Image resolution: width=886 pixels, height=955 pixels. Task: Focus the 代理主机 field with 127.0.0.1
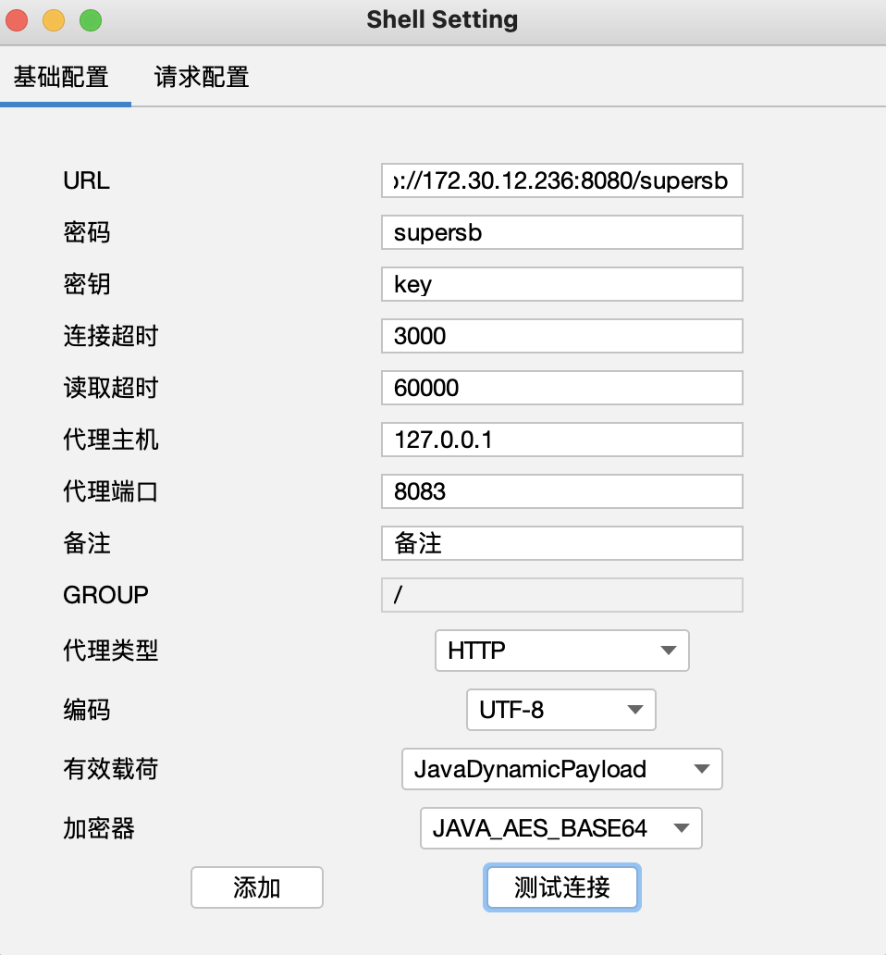(561, 440)
